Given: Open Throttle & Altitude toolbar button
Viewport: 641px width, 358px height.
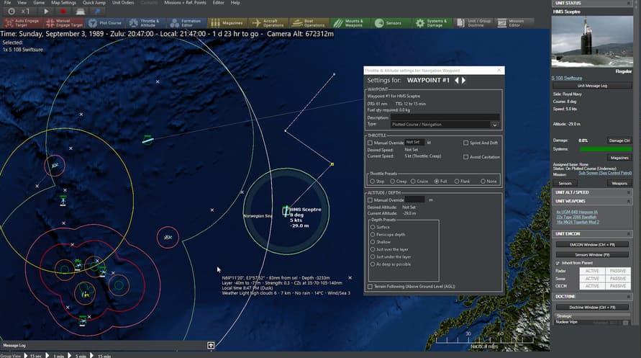Looking at the screenshot, I should click(x=146, y=23).
